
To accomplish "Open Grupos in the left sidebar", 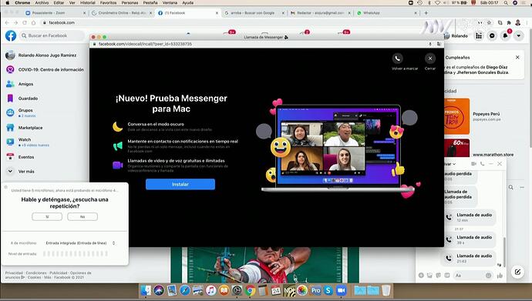I will coord(21,112).
